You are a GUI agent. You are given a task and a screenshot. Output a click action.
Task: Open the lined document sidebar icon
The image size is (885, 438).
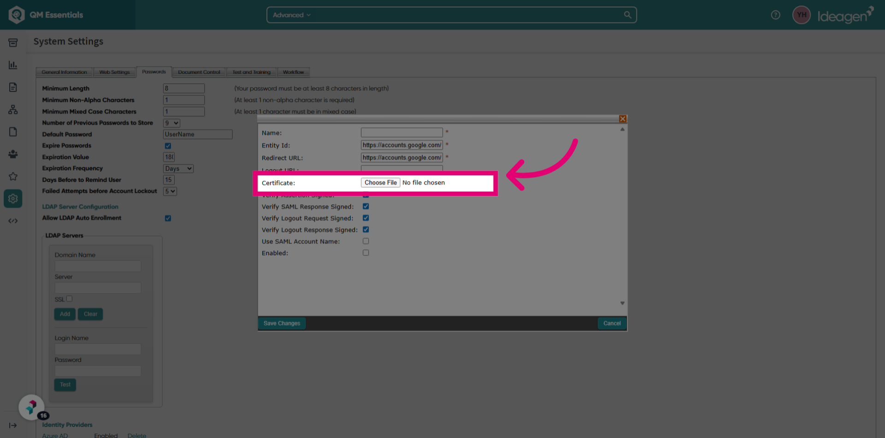coord(13,87)
